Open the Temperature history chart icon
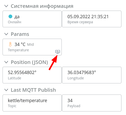The width and height of the screenshot is (126, 115). click(58, 52)
